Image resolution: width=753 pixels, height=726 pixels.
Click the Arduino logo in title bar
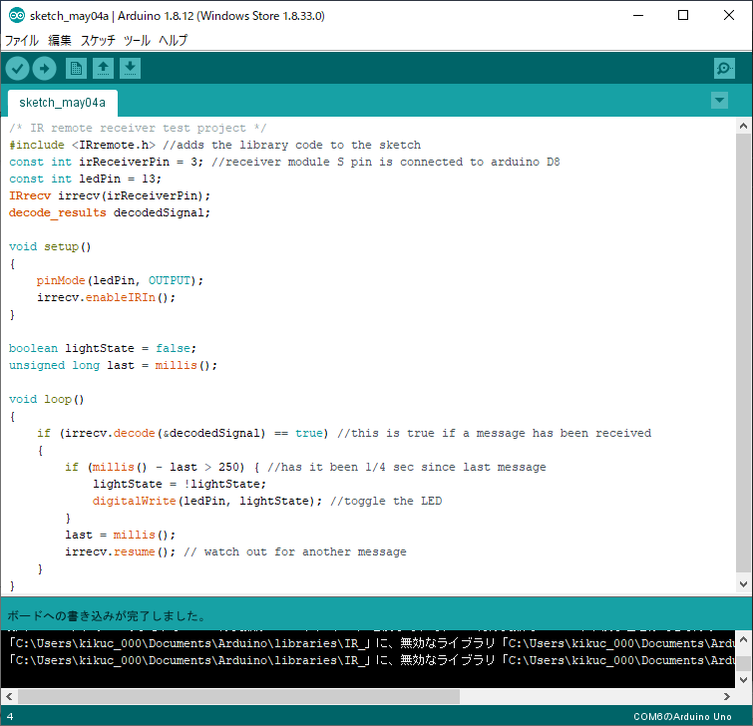pos(16,16)
